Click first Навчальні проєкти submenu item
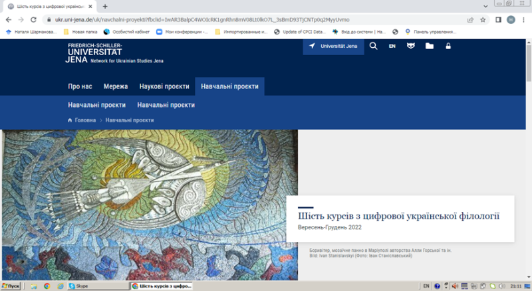 pyautogui.click(x=96, y=105)
